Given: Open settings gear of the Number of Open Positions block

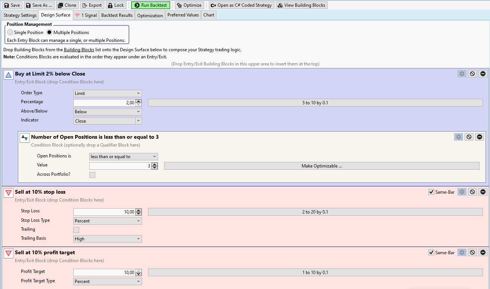Looking at the screenshot, I should (459, 137).
